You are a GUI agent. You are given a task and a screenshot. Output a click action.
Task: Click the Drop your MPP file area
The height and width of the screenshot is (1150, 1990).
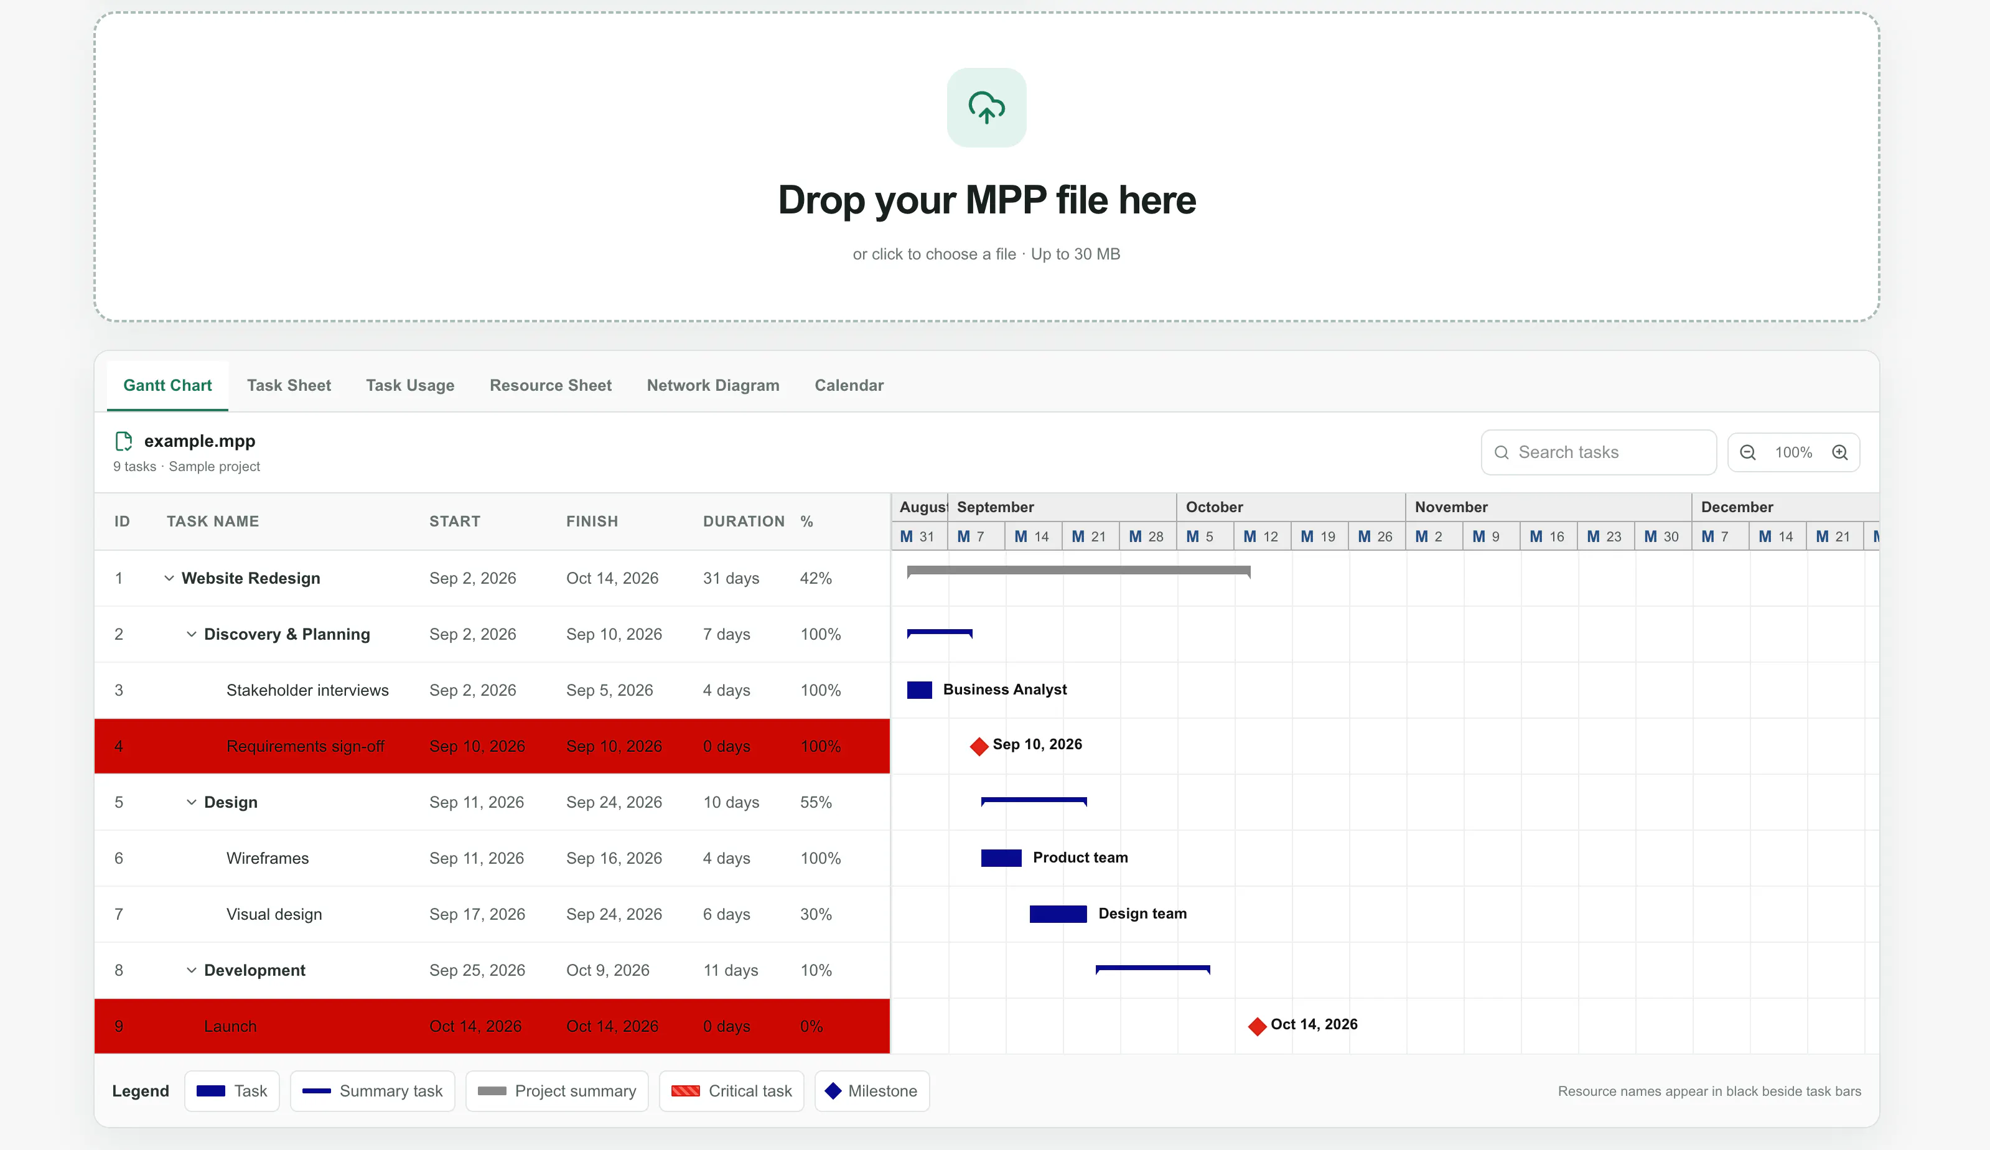[986, 167]
